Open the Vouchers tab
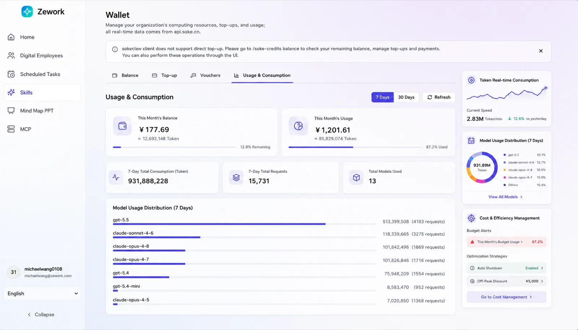 (206, 75)
